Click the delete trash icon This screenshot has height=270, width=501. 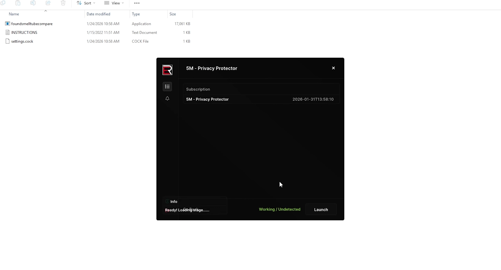click(x=63, y=3)
